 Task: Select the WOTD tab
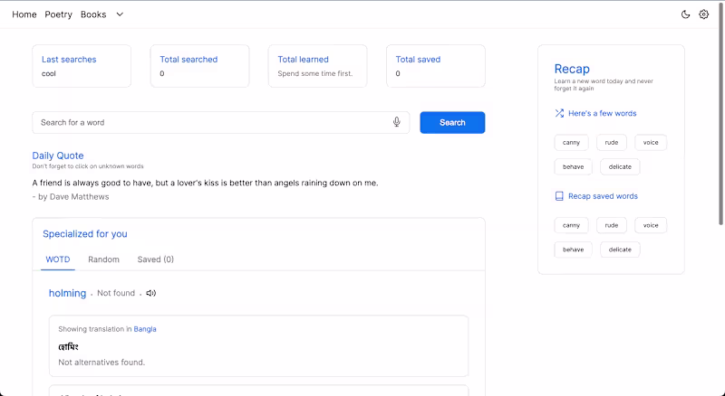point(57,259)
